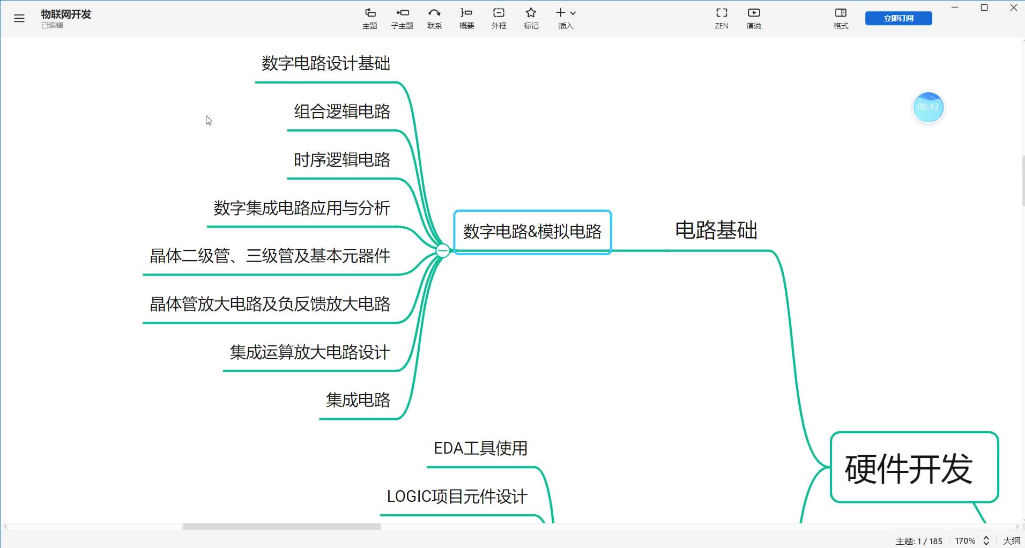Start 演说 presentation mode
This screenshot has width=1025, height=548.
tap(754, 18)
